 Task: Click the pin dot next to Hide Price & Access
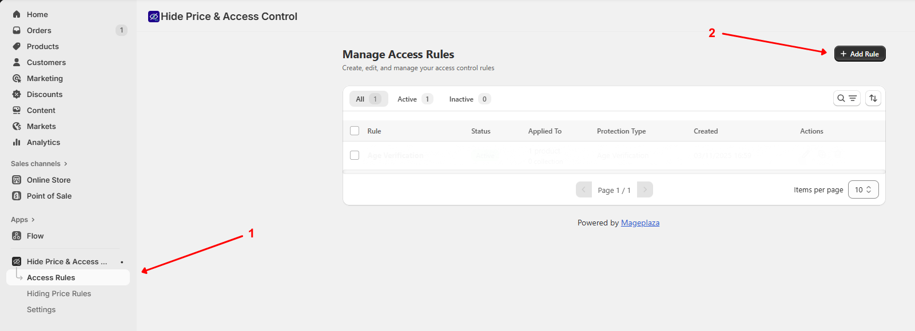(x=122, y=262)
